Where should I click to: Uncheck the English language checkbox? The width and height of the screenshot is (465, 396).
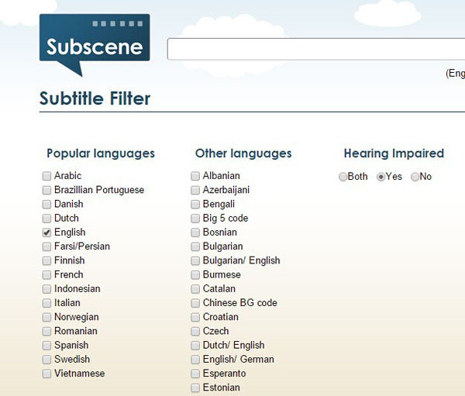[47, 232]
